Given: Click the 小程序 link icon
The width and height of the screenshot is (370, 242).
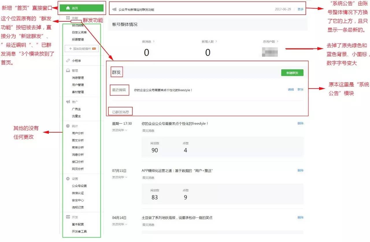Looking at the screenshot, I should point(68,61).
